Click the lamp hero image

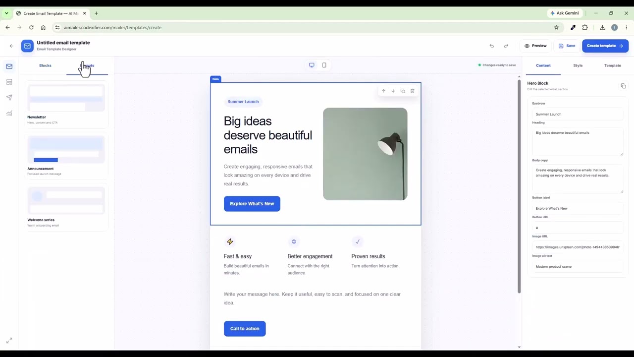(365, 154)
